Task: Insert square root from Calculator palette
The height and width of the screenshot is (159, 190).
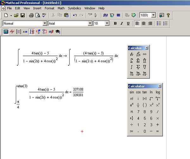Action: (x=151, y=99)
